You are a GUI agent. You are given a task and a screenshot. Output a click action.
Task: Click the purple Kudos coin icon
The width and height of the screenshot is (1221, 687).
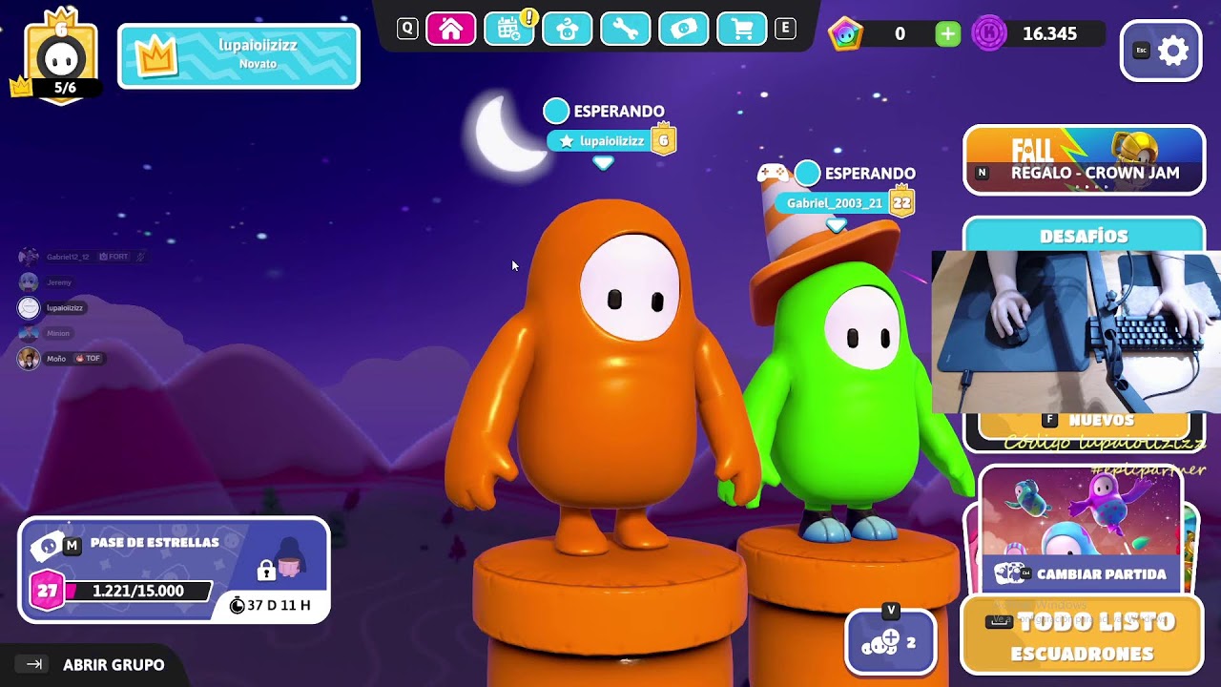tap(989, 34)
